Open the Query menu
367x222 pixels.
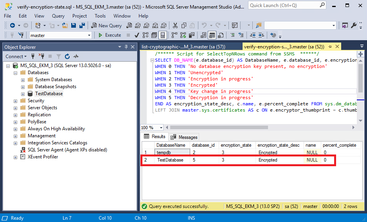click(58, 16)
